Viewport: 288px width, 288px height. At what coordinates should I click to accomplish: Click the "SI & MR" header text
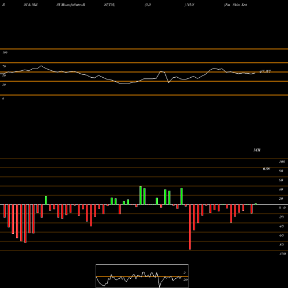click(31, 5)
